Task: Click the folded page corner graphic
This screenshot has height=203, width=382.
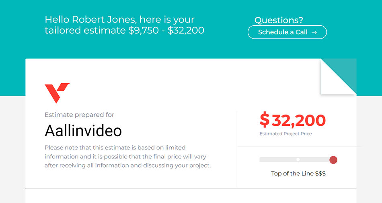Action: pyautogui.click(x=339, y=76)
